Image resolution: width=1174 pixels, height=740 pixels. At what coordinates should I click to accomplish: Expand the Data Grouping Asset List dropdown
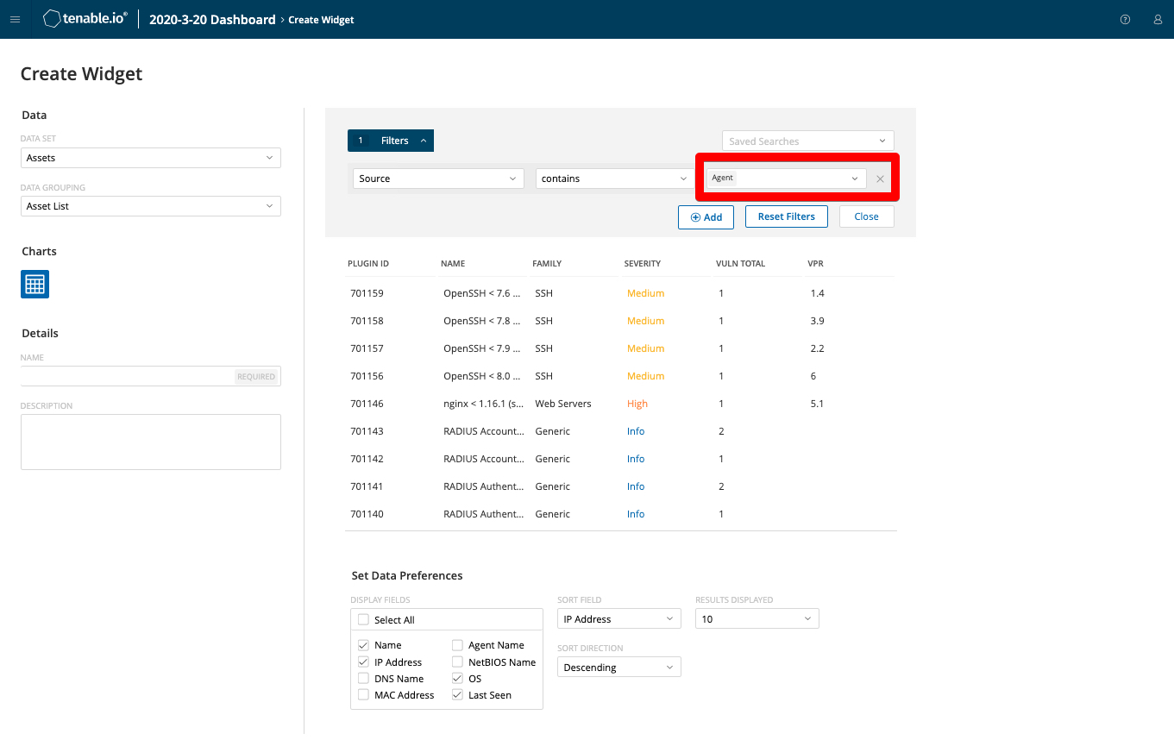150,206
